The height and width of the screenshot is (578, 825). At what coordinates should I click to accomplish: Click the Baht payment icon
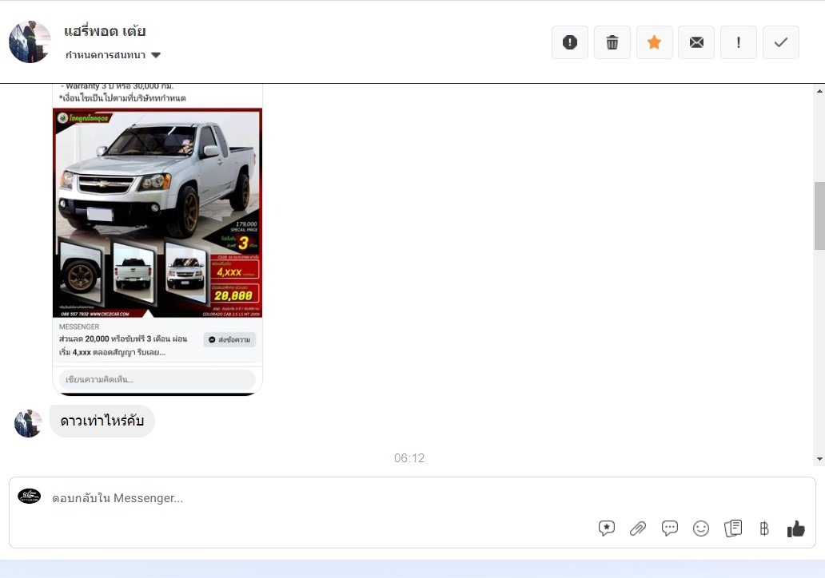click(x=764, y=528)
